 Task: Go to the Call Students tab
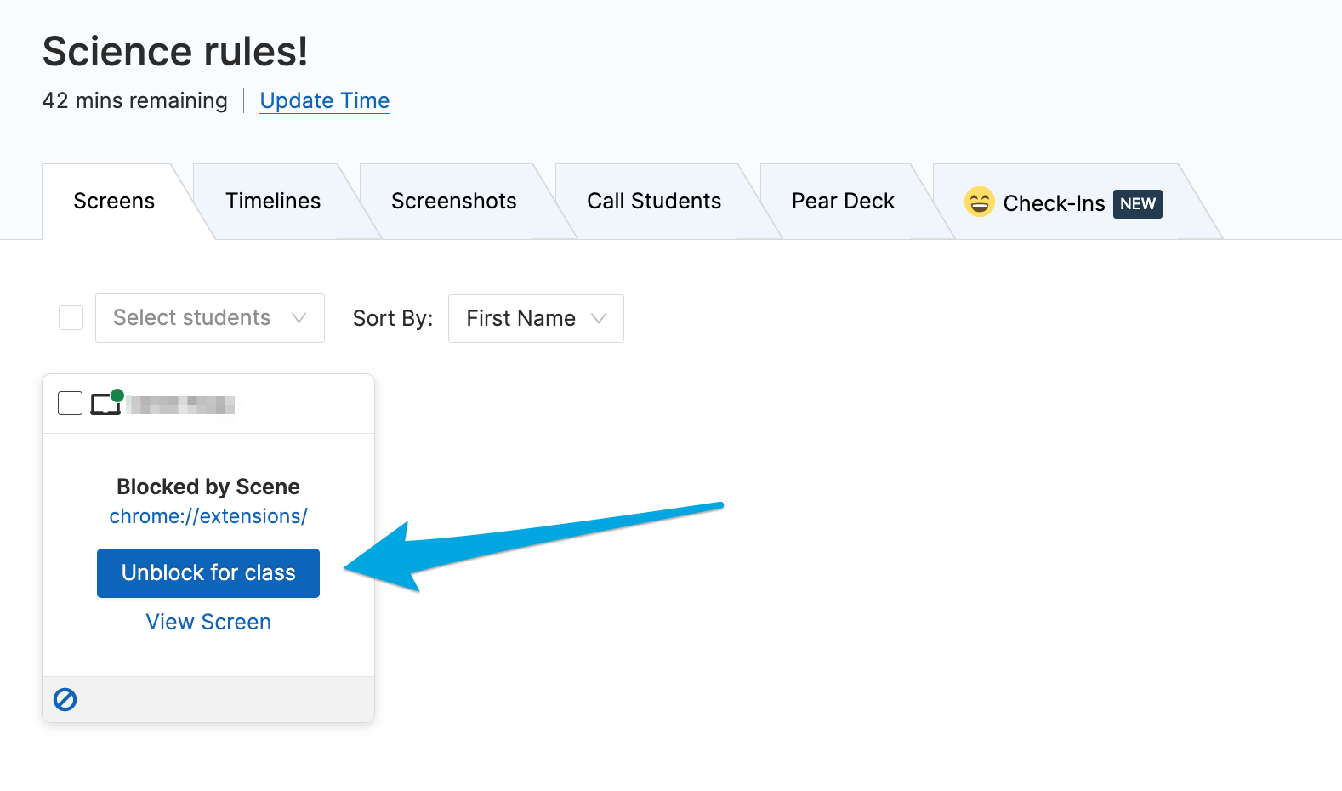653,201
